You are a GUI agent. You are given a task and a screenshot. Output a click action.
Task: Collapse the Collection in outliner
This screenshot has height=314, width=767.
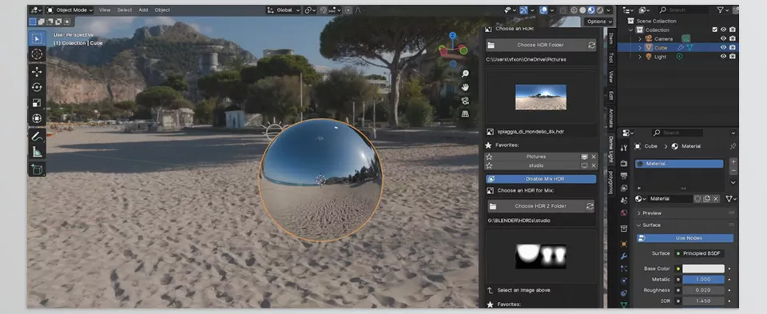tap(631, 30)
